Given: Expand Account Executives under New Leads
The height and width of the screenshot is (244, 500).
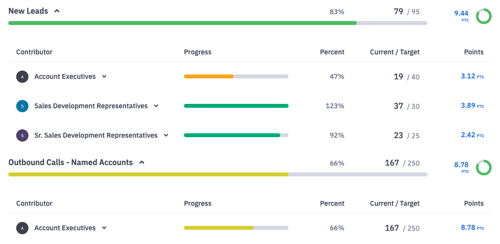Looking at the screenshot, I should 104,76.
